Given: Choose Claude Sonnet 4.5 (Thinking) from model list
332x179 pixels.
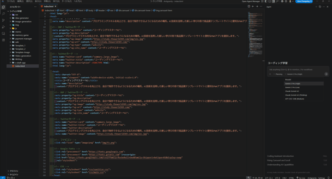Looking at the screenshot, I should tap(296, 95).
